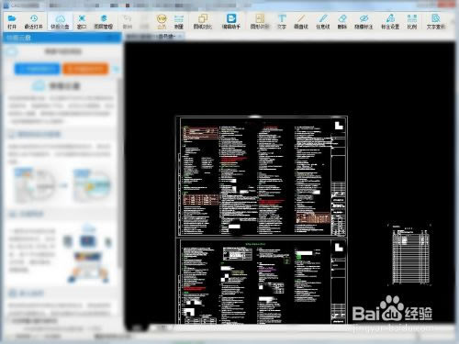
Task: Select the 窗口 zoom window tool
Action: pyautogui.click(x=82, y=21)
